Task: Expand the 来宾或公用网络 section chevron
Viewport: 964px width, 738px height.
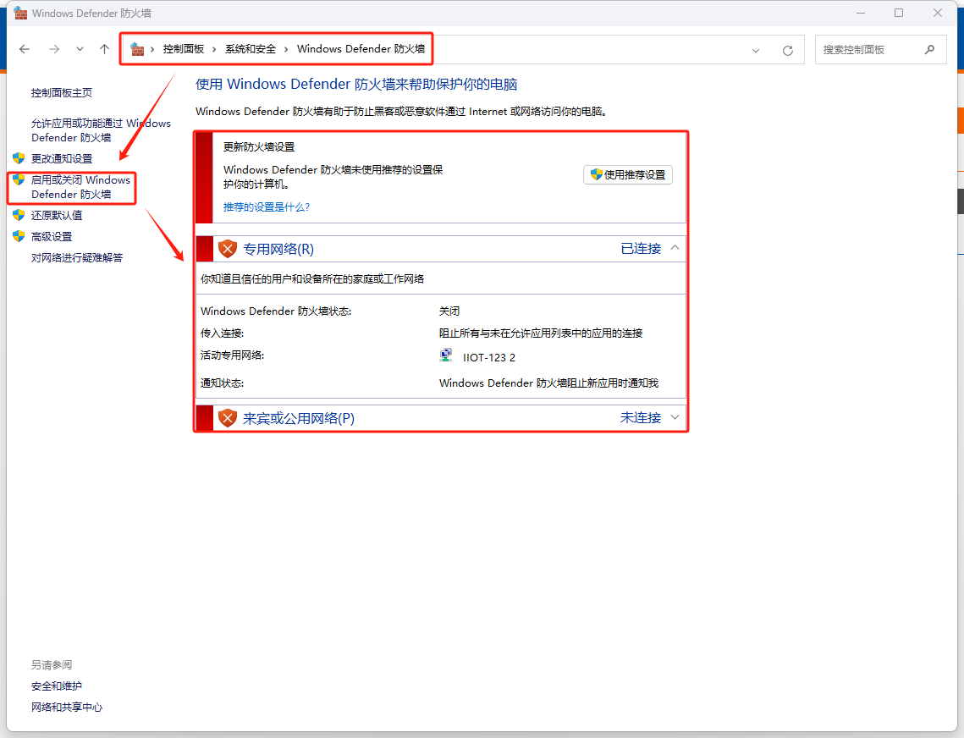Action: pos(675,417)
